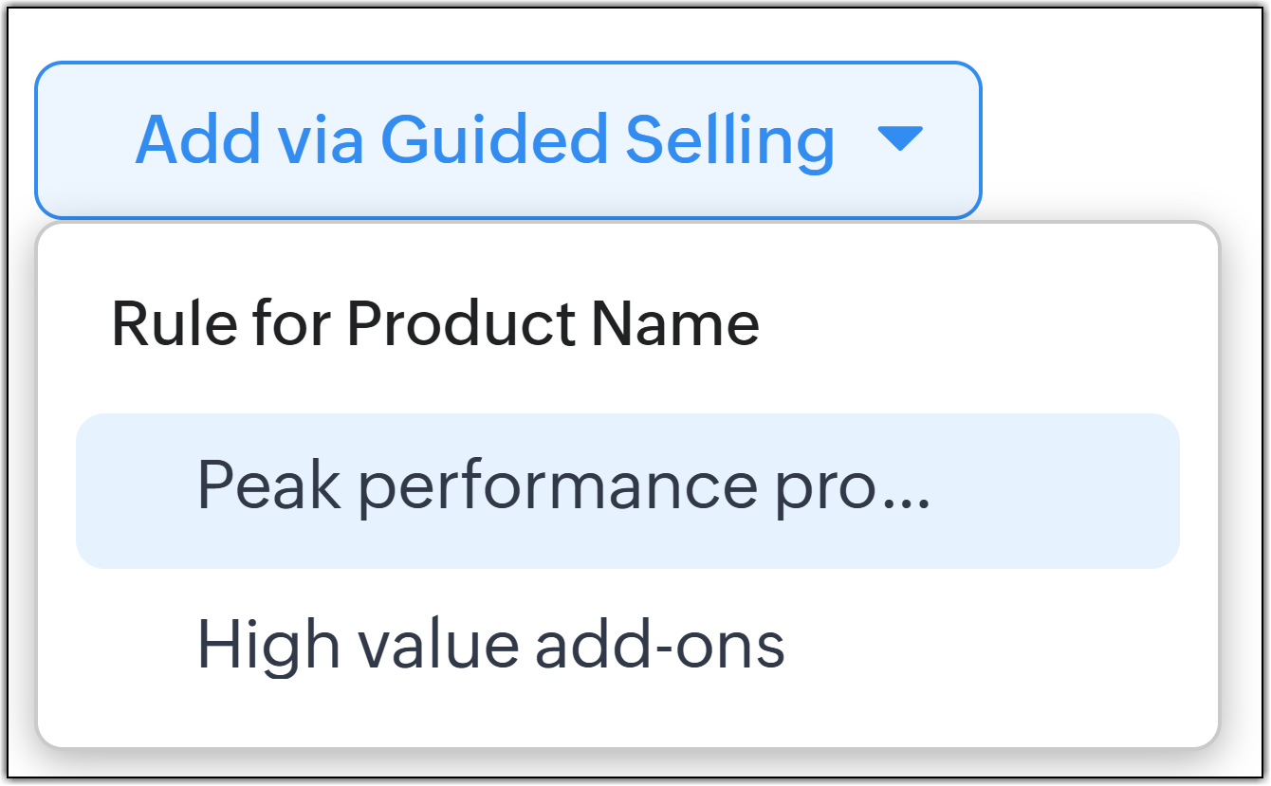The height and width of the screenshot is (786, 1271).
Task: Pick the High value add-ons entry
Action: pos(490,644)
